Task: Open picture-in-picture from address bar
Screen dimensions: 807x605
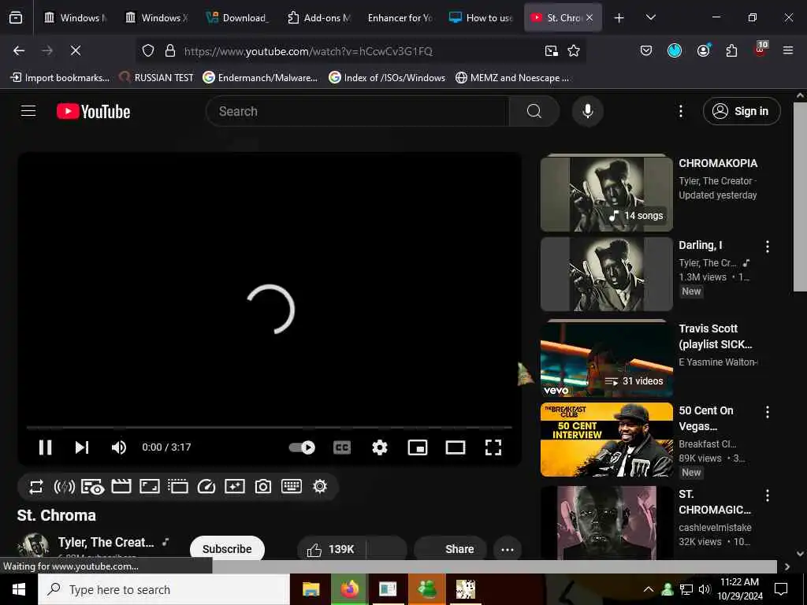Action: pyautogui.click(x=551, y=50)
